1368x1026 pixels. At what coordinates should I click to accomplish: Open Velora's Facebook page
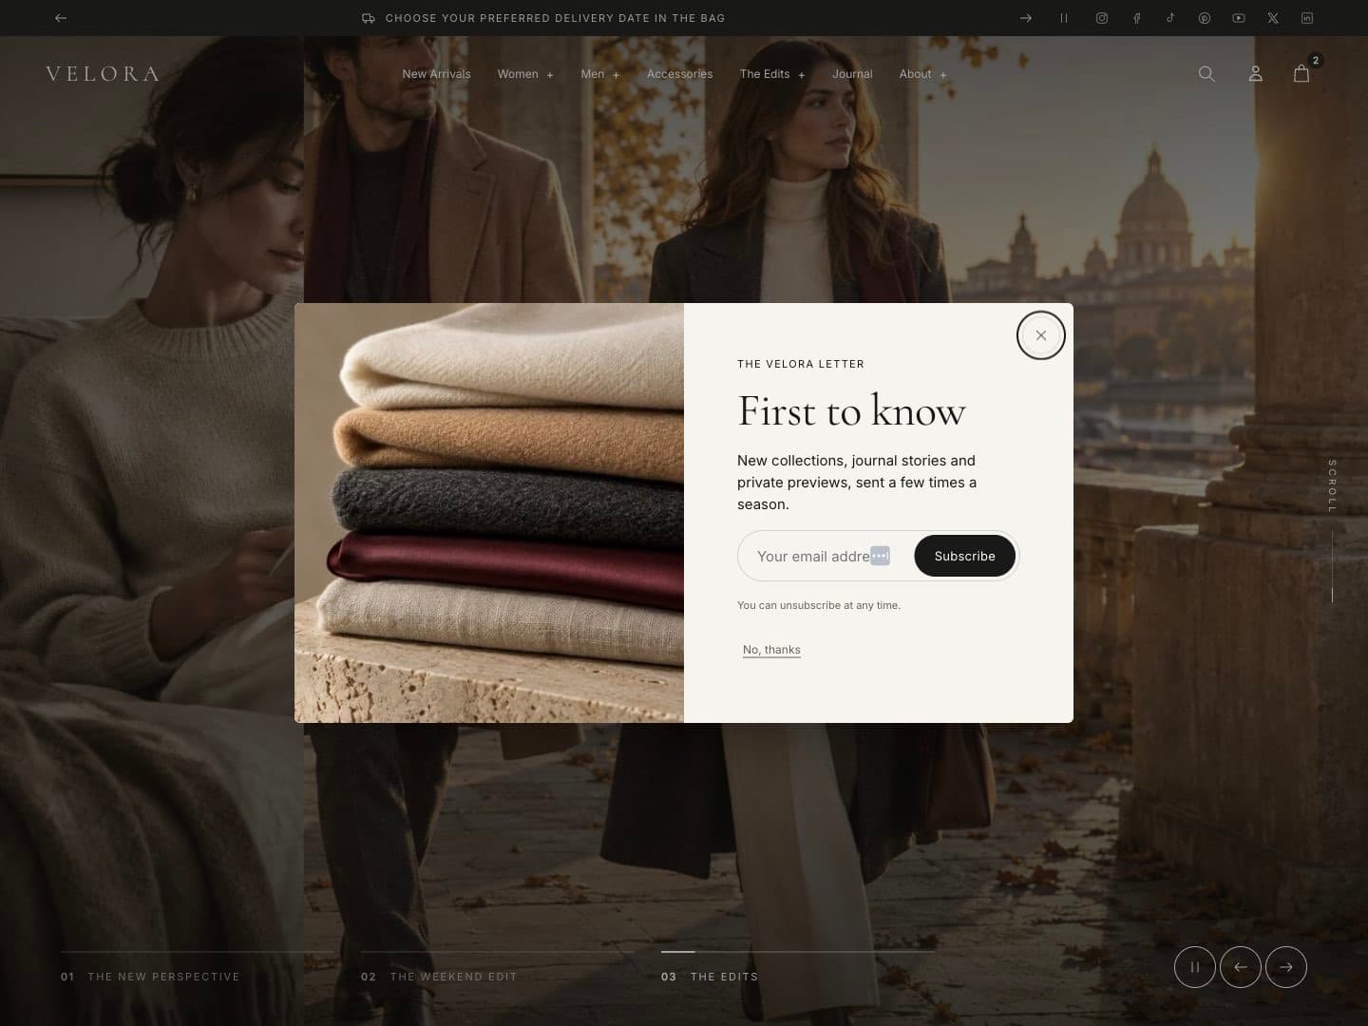tap(1136, 18)
